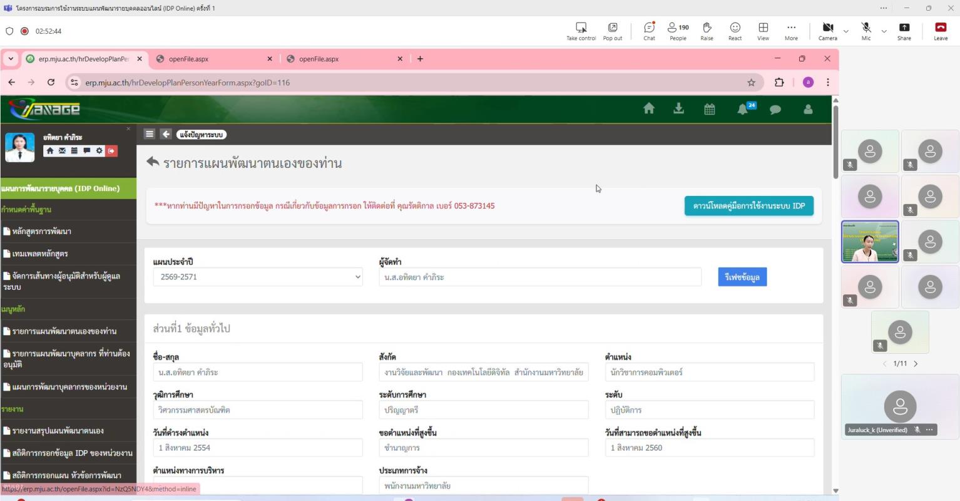The image size is (960, 501).
Task: Raise hand in the meeting
Action: pos(707,31)
